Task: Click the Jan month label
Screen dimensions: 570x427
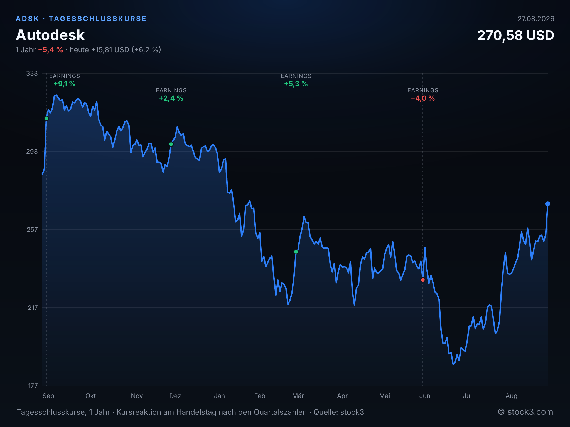Action: tap(220, 396)
